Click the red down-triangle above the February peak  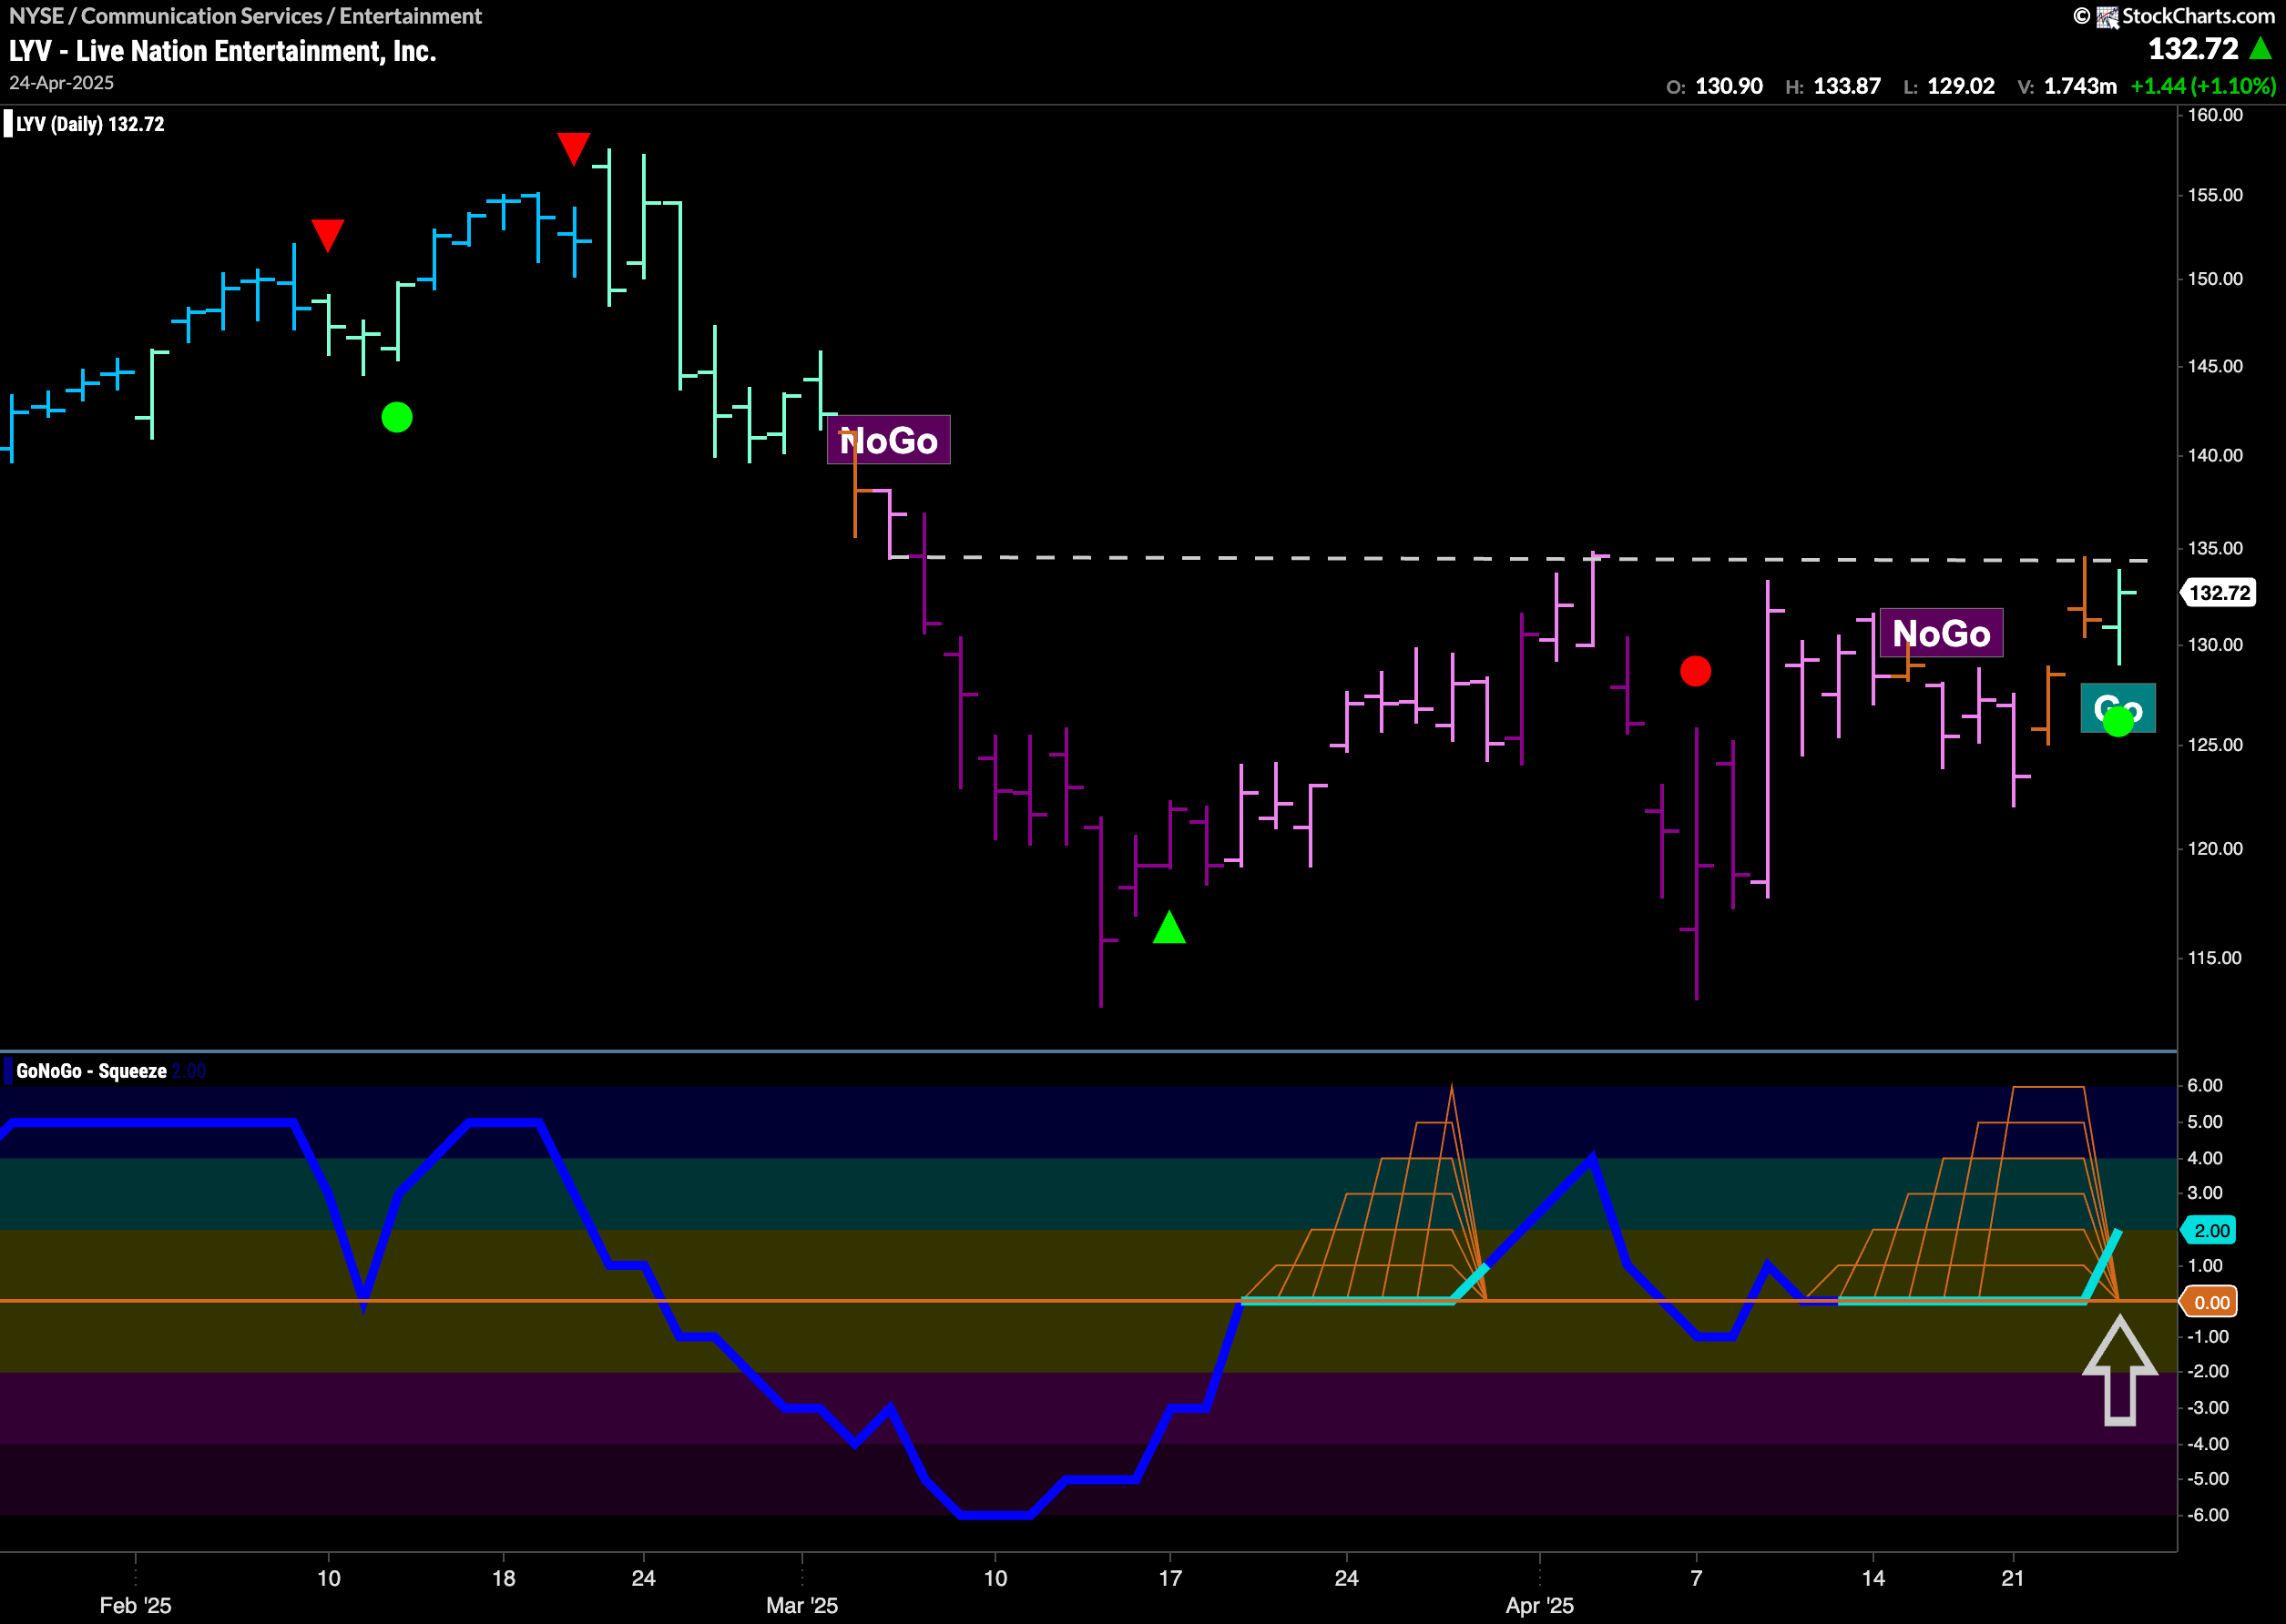click(x=573, y=148)
